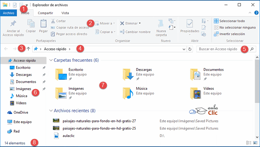Image resolution: width=260 pixels, height=147 pixels.
Task: Click the search magnifier icon
Action: coord(252,49)
